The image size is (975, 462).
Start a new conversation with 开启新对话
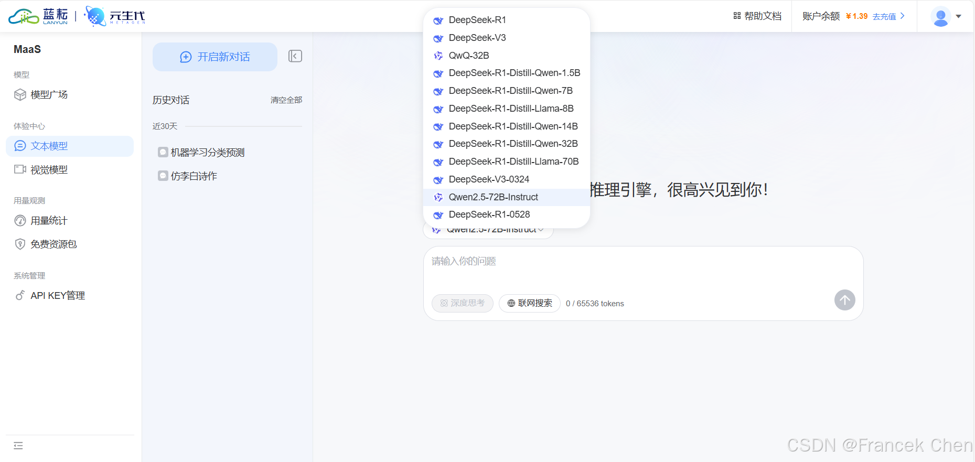[215, 57]
